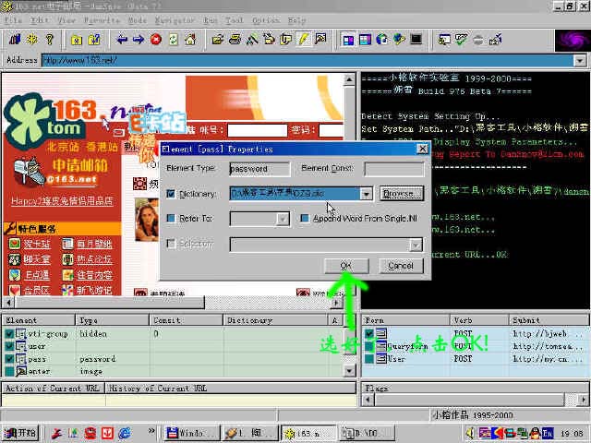
Task: Click the green checkmark toolbar icon
Action: click(461, 39)
